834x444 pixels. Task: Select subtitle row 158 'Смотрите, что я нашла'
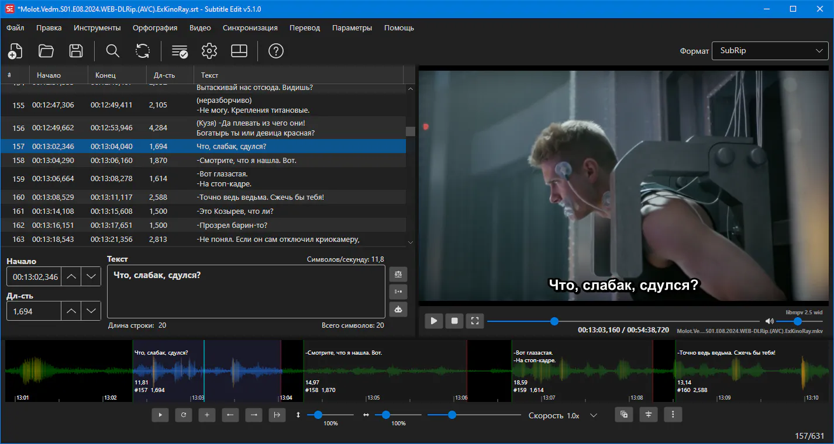tap(203, 160)
